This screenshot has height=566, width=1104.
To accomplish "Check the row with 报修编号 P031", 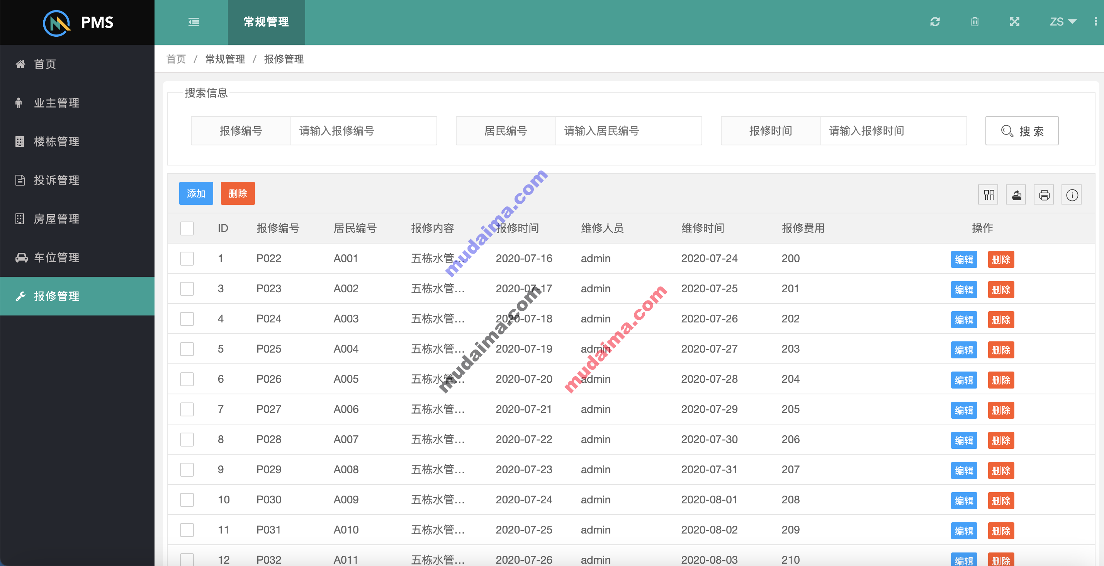I will click(x=187, y=530).
